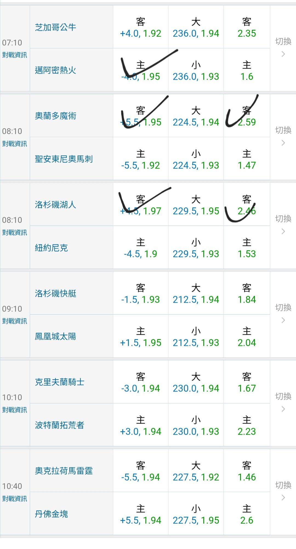
Task: Select Orlando Magic away moneyline 2.59
Action: (247, 117)
